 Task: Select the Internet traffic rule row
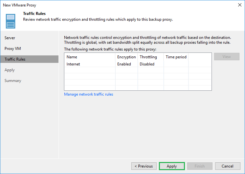click(x=73, y=64)
